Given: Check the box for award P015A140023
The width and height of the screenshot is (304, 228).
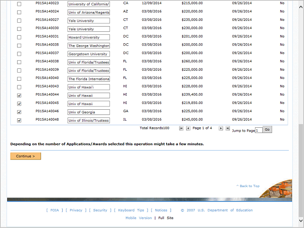Looking at the screenshot, I should point(19,4).
